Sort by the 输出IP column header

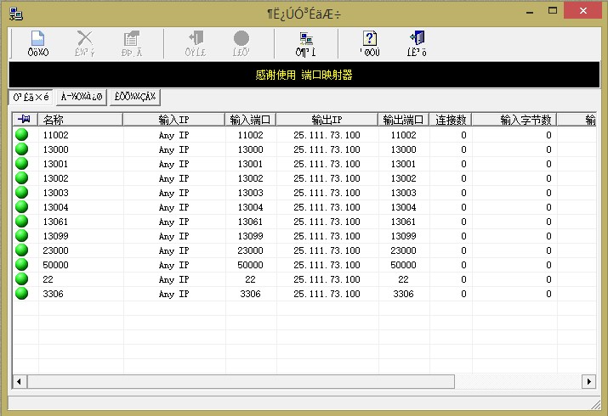327,120
